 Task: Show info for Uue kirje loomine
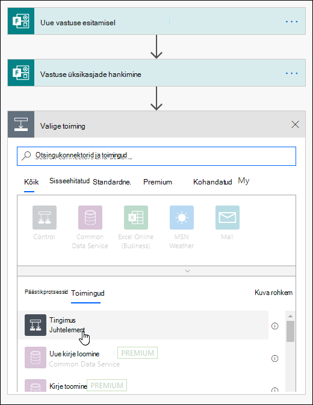(274, 359)
